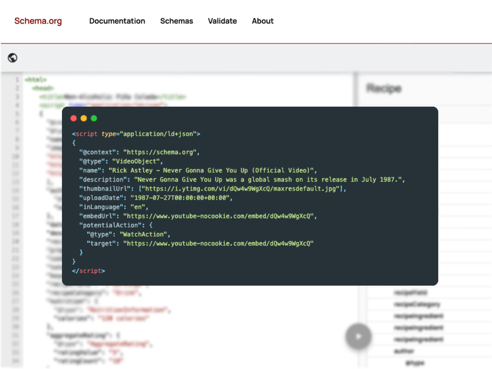
Task: Click the globe icon below the navigation bar
Action: [12, 57]
